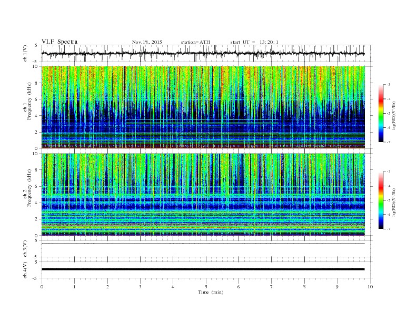Click time axis tick label "5"
Image resolution: width=417 pixels, height=322 pixels.
coord(206,287)
